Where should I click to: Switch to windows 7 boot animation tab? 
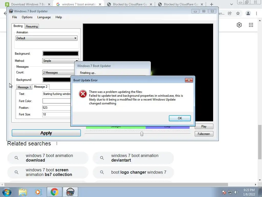tap(79, 4)
